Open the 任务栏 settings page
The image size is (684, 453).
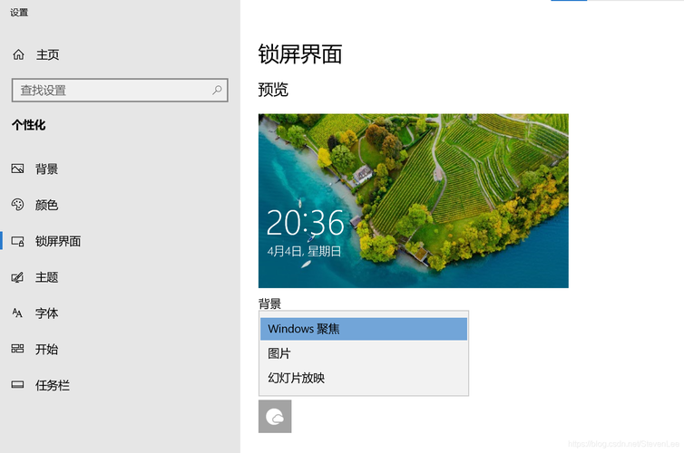click(53, 385)
